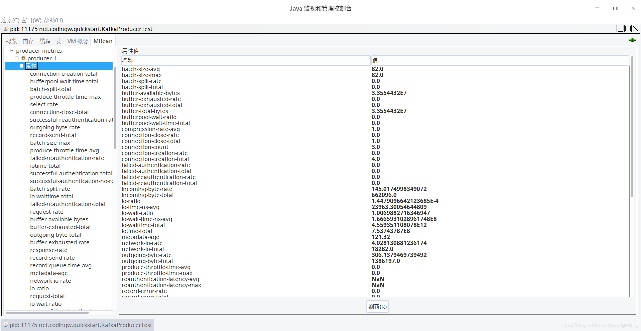Sort by the 值 column header

point(500,61)
